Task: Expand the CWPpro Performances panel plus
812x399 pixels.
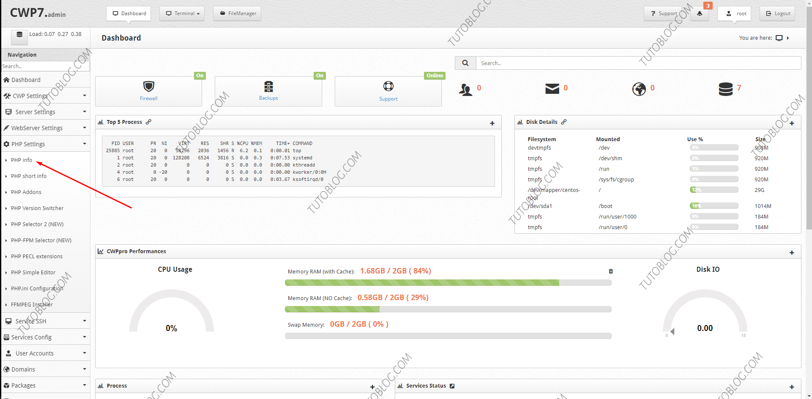Action: 792,253
